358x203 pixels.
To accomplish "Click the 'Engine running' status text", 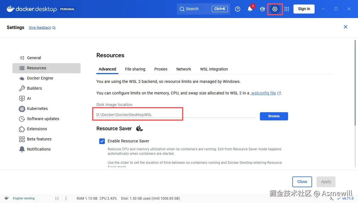I will pos(24,198).
